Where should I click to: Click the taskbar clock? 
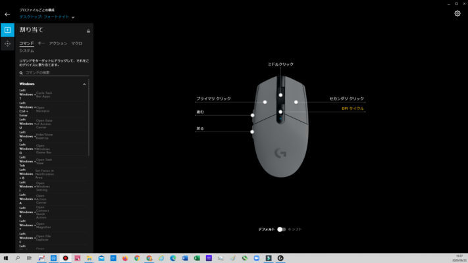(x=459, y=258)
